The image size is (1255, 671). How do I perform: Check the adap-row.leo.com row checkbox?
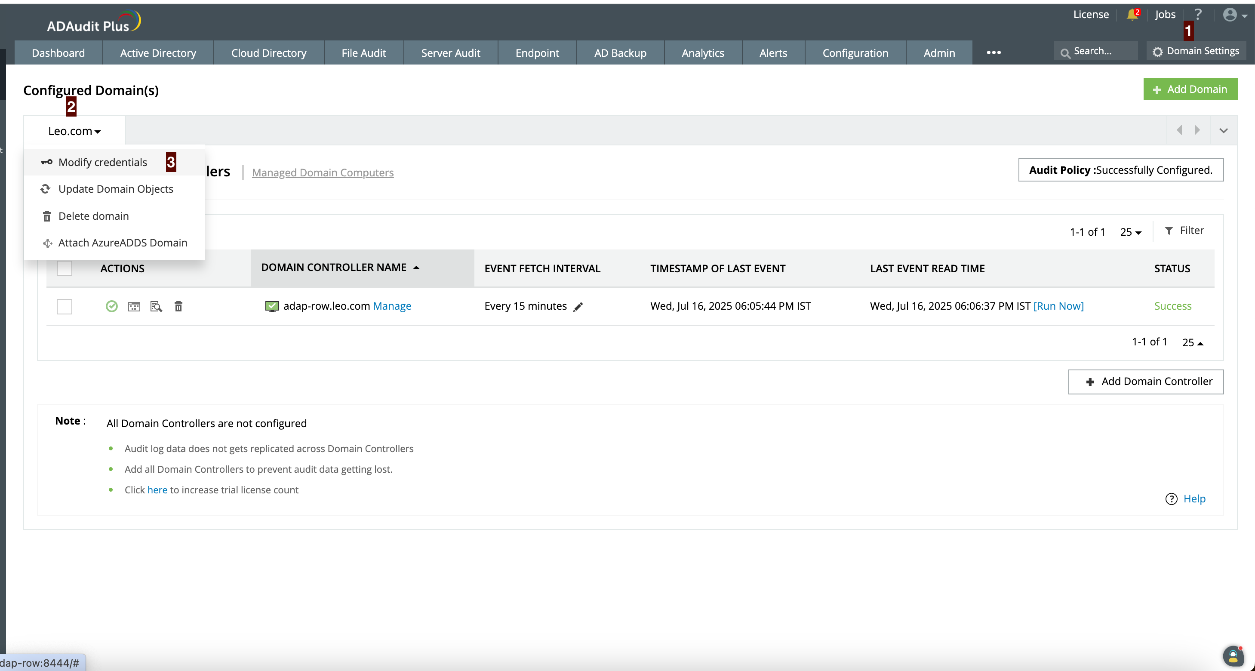coord(65,306)
